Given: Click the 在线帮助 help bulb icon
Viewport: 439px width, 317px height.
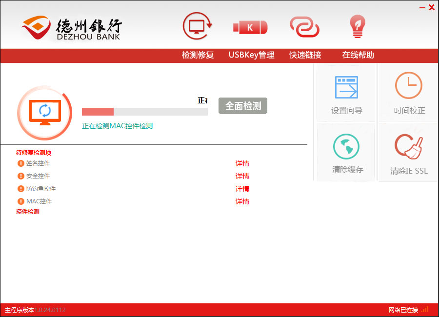Looking at the screenshot, I should (357, 27).
